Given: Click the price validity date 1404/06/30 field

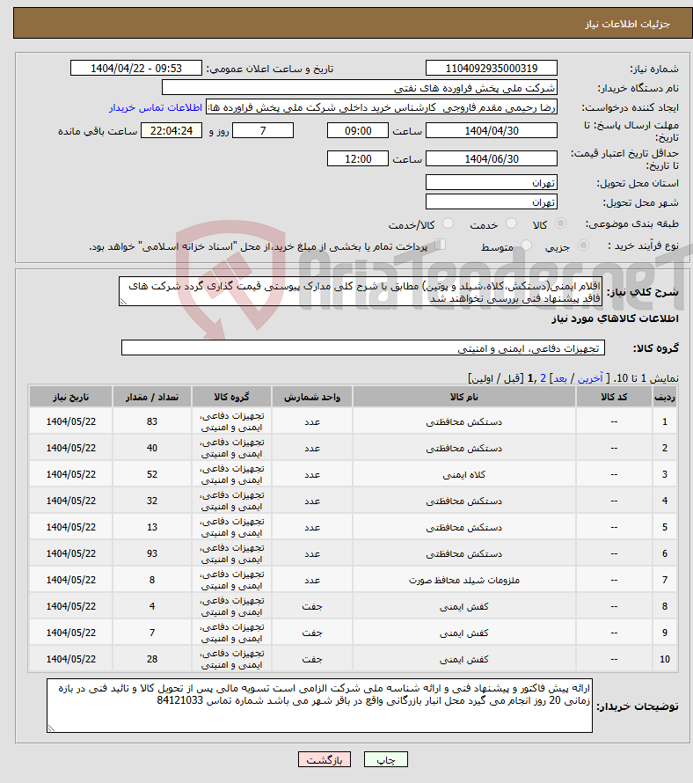Looking at the screenshot, I should 492,158.
